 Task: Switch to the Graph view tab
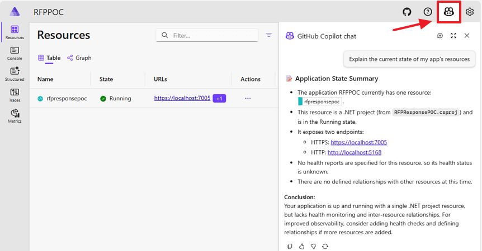[x=79, y=57]
